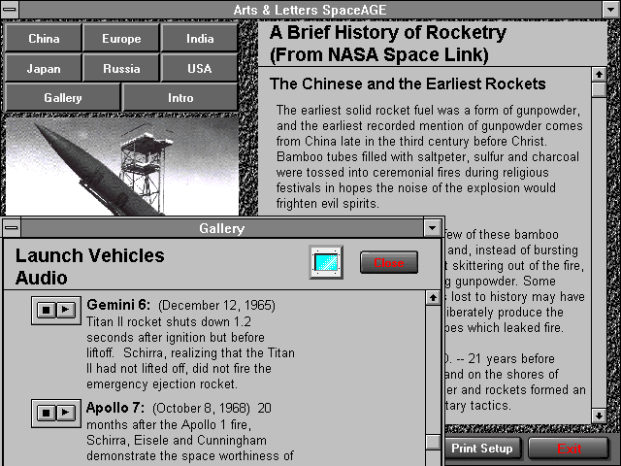Click the history text scrollbar down arrow
Viewport: 621px width, 466px height.
(599, 416)
